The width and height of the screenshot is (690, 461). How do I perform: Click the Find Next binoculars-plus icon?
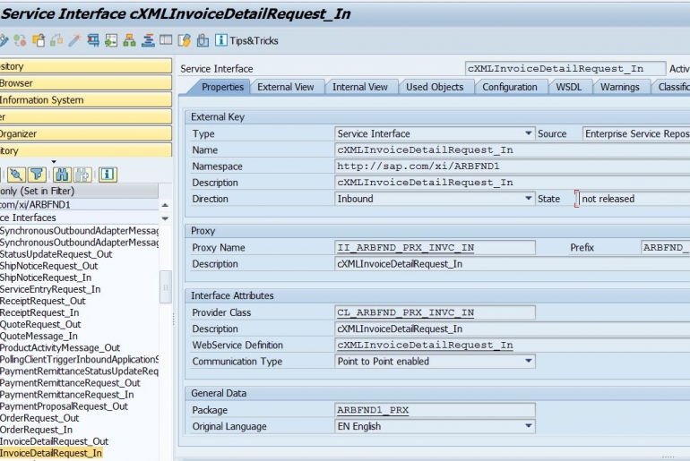click(x=82, y=175)
